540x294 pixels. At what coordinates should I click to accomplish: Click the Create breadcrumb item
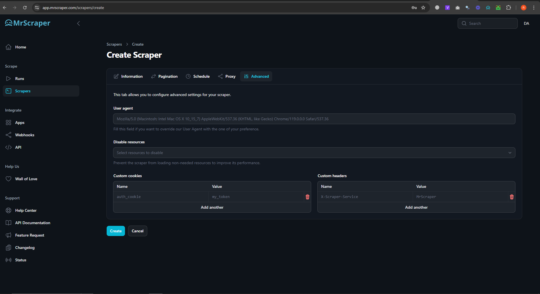138,44
